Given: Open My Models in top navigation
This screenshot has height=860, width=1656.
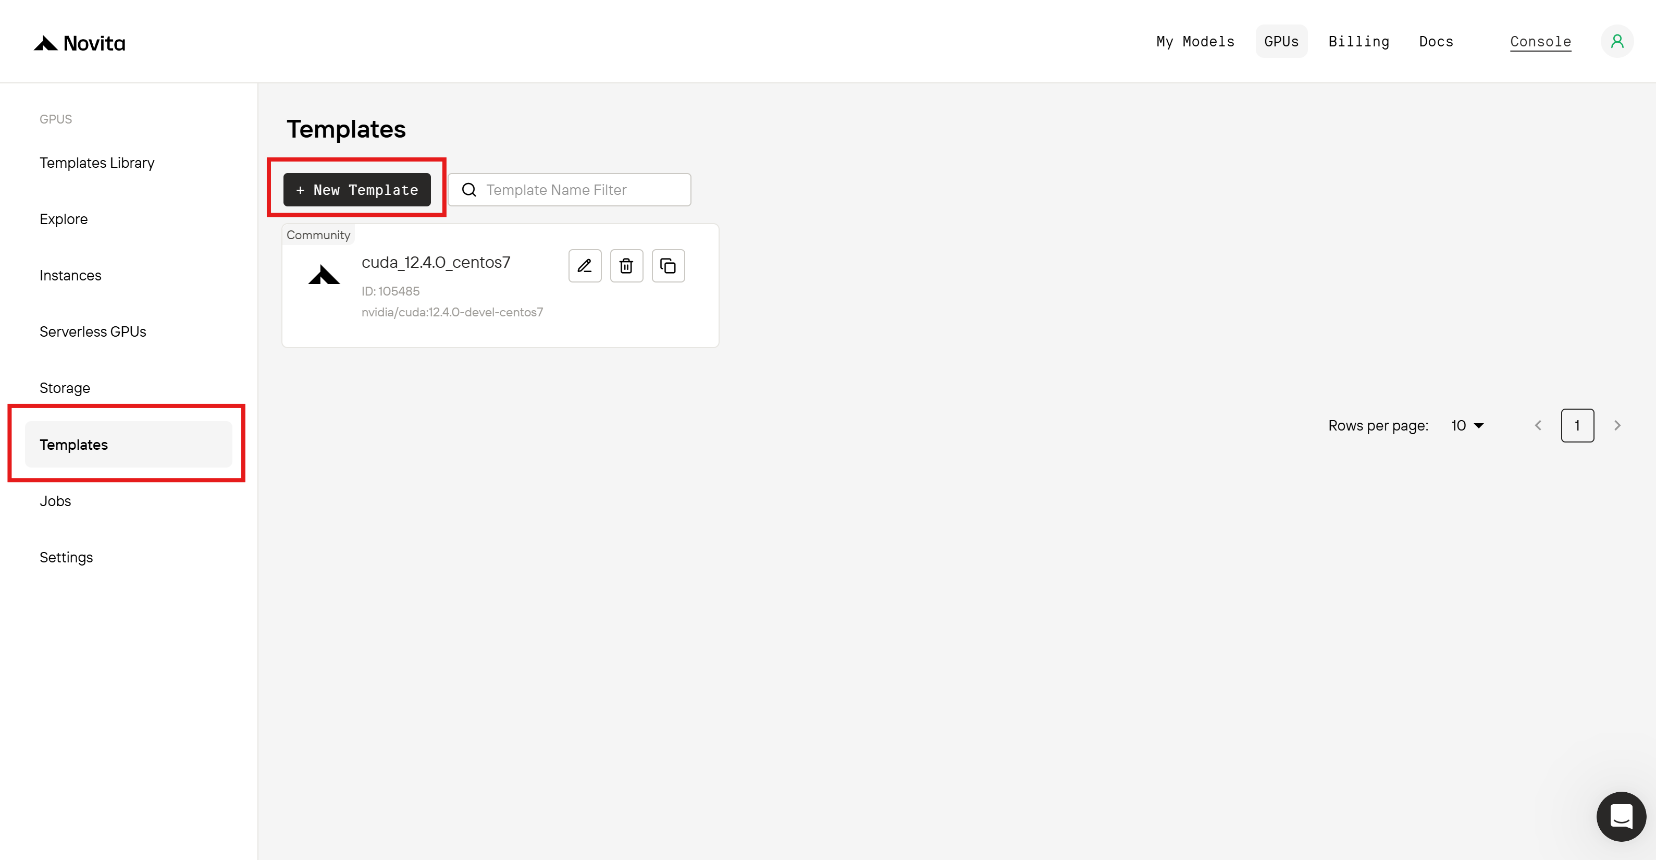Looking at the screenshot, I should point(1195,42).
